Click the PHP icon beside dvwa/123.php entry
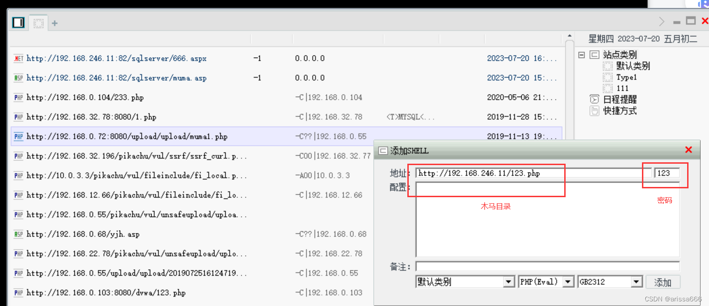Viewport: 709px width, 306px height. coord(18,293)
